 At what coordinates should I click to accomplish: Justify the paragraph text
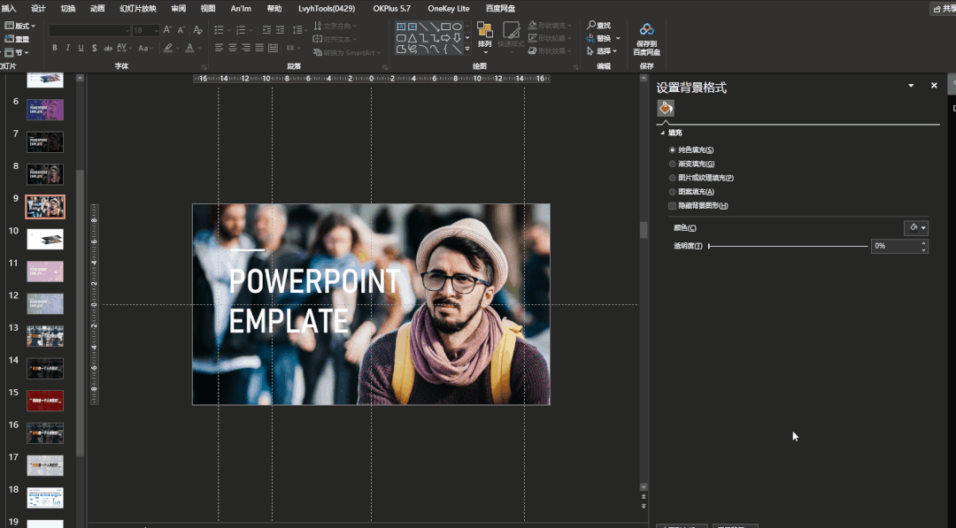pos(259,48)
